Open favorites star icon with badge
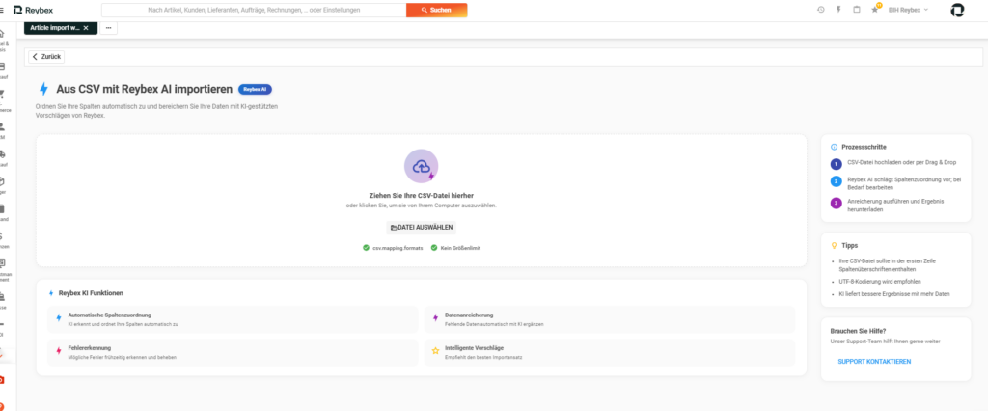Image resolution: width=988 pixels, height=411 pixels. [x=874, y=9]
